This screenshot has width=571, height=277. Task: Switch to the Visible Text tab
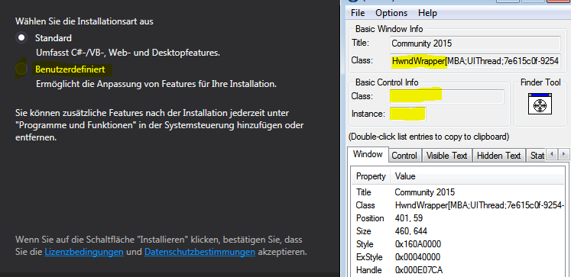pyautogui.click(x=447, y=156)
